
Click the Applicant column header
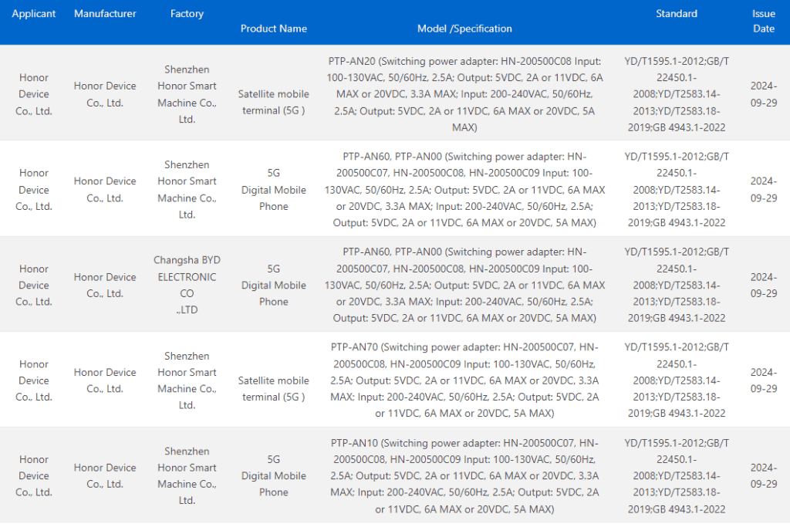(34, 14)
